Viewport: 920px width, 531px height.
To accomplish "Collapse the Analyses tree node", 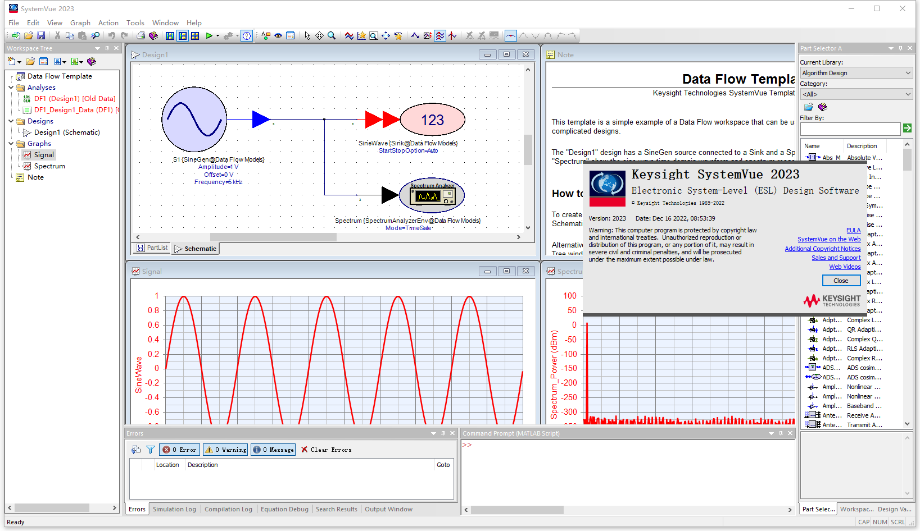I will (x=11, y=88).
